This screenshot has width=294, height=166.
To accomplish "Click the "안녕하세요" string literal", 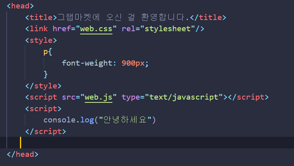I will pyautogui.click(x=125, y=120).
